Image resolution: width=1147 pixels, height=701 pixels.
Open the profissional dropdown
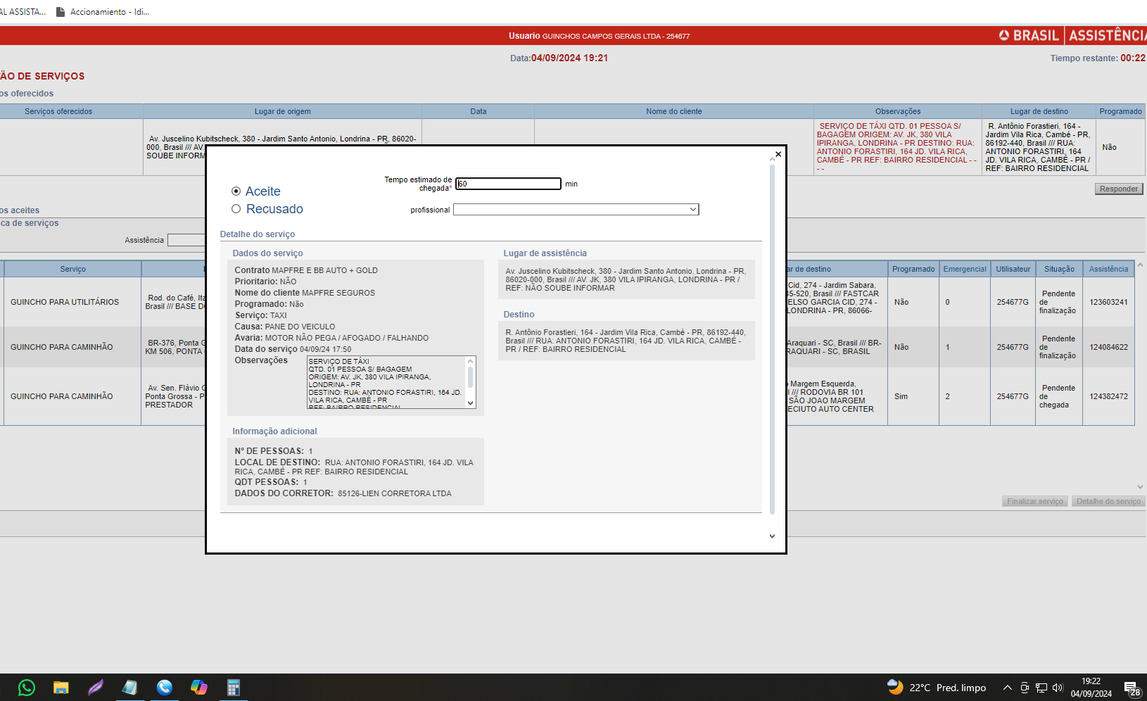click(x=576, y=210)
